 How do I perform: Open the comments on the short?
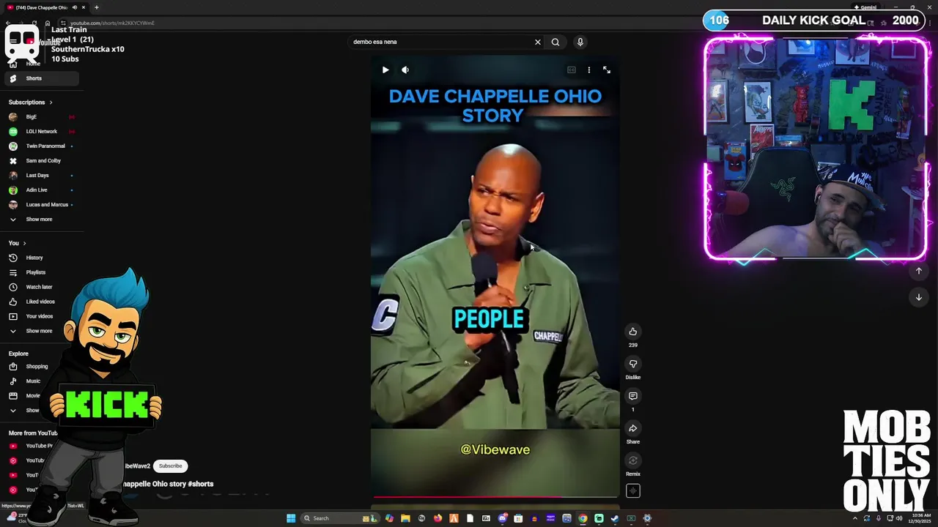633,396
